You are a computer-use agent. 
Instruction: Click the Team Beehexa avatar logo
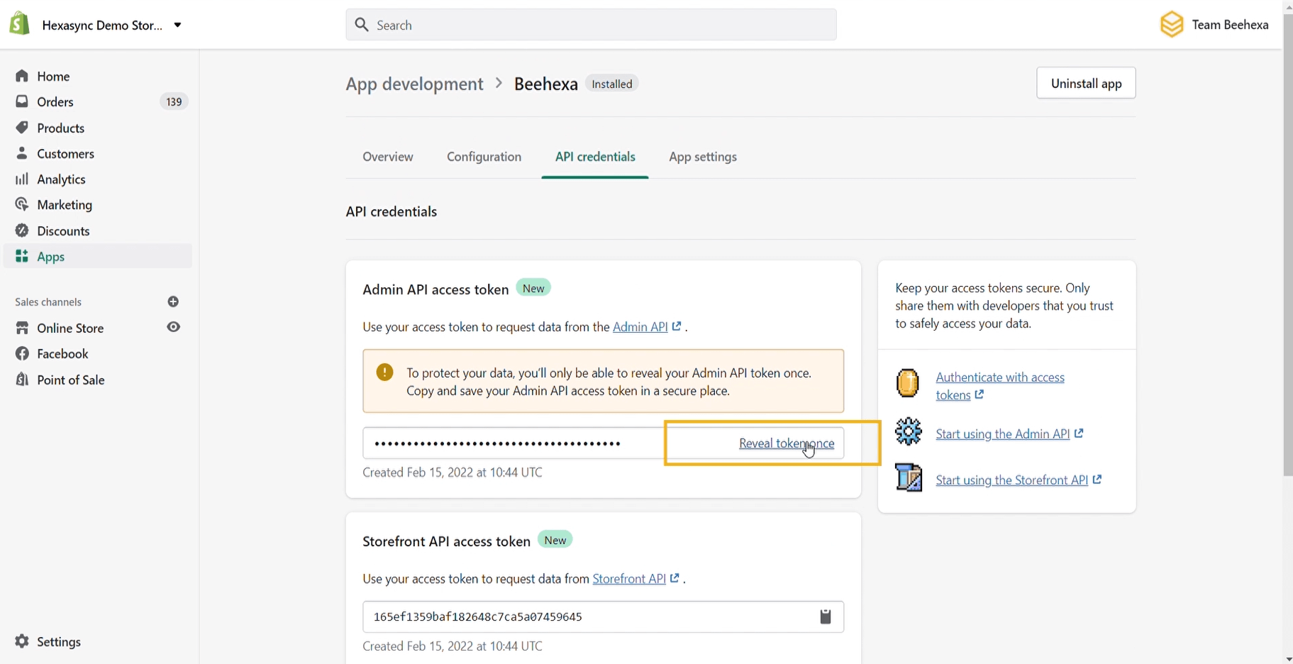tap(1172, 25)
